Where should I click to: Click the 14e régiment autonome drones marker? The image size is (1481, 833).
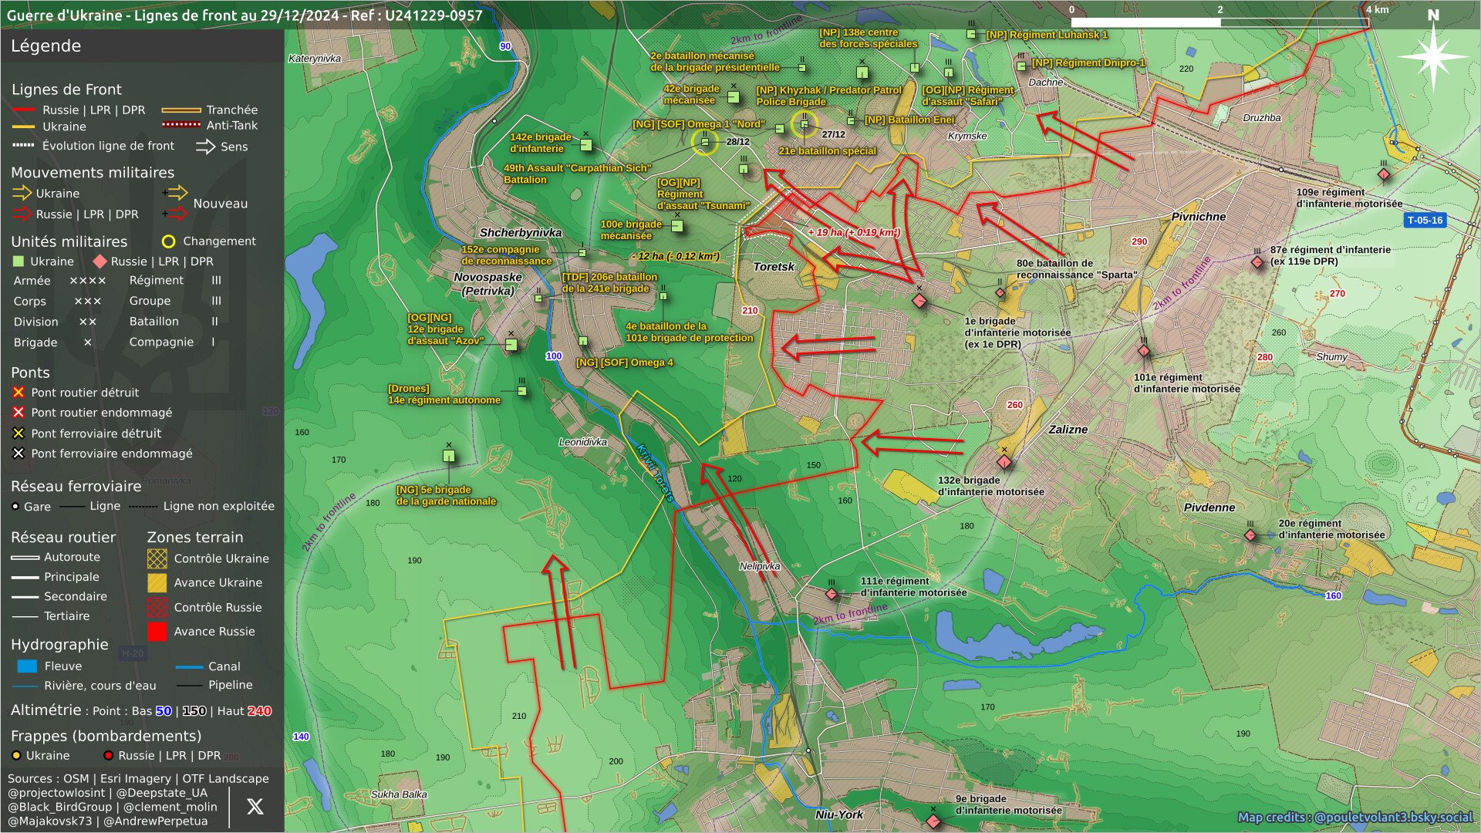(522, 391)
